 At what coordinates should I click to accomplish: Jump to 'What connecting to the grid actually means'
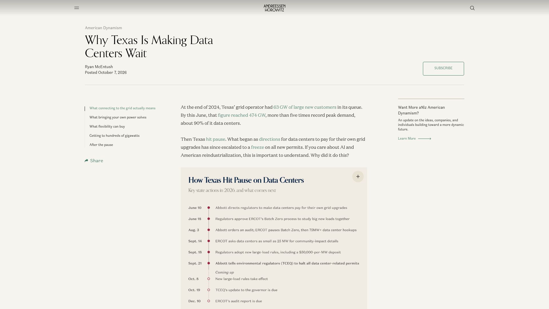122,108
